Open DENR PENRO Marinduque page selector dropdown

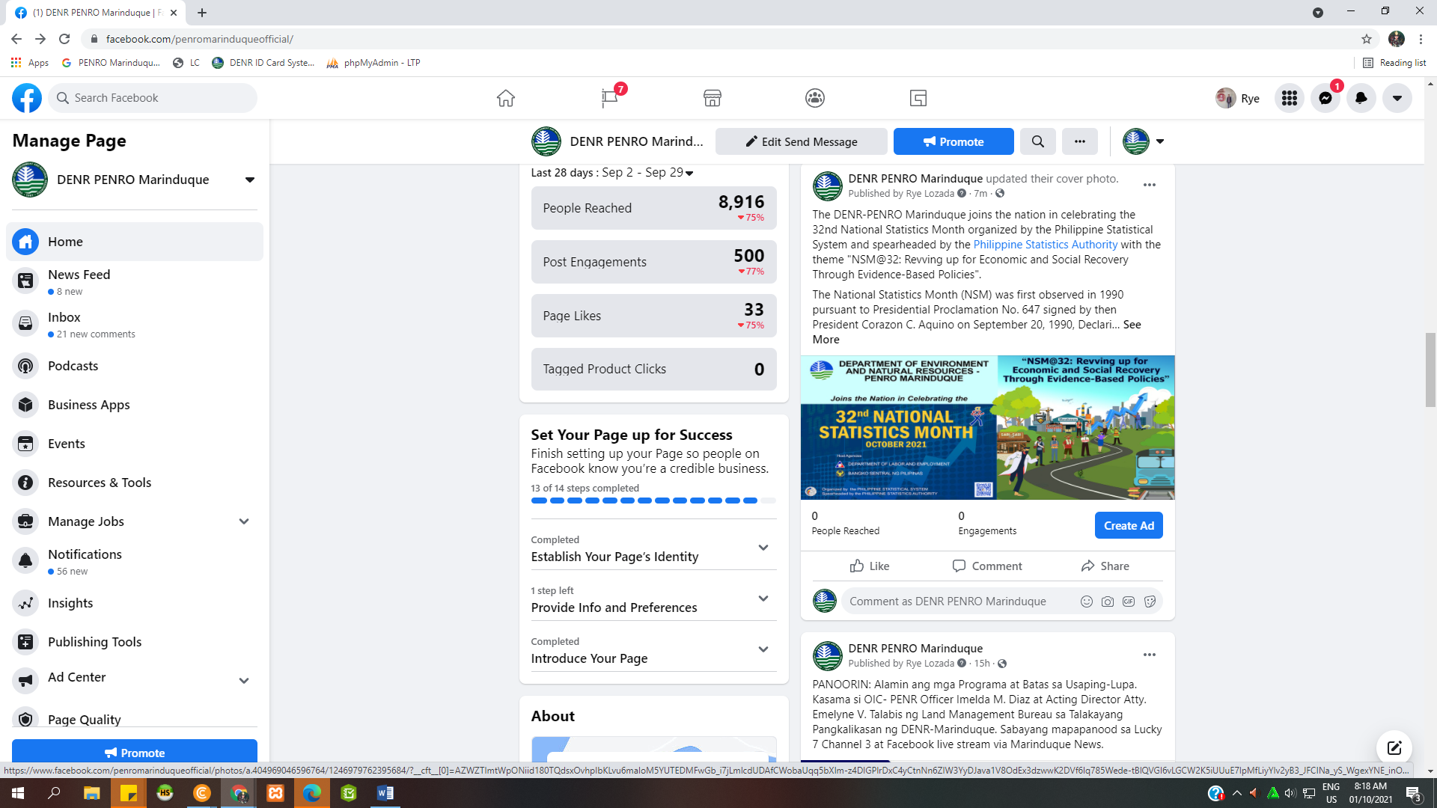coord(249,180)
